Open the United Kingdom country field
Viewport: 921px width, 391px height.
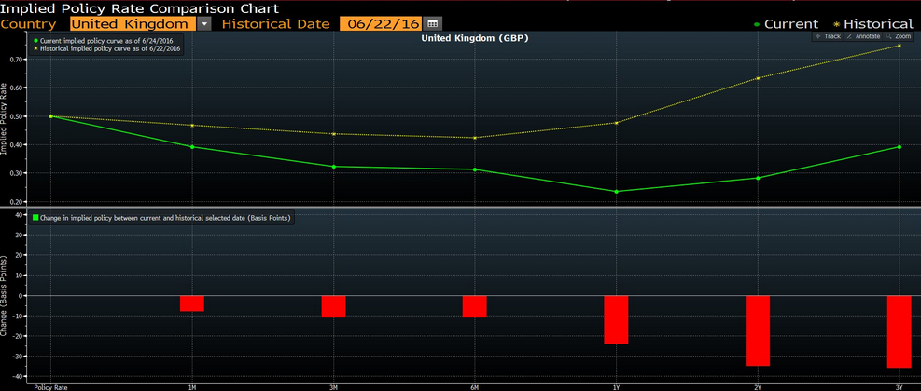click(133, 23)
